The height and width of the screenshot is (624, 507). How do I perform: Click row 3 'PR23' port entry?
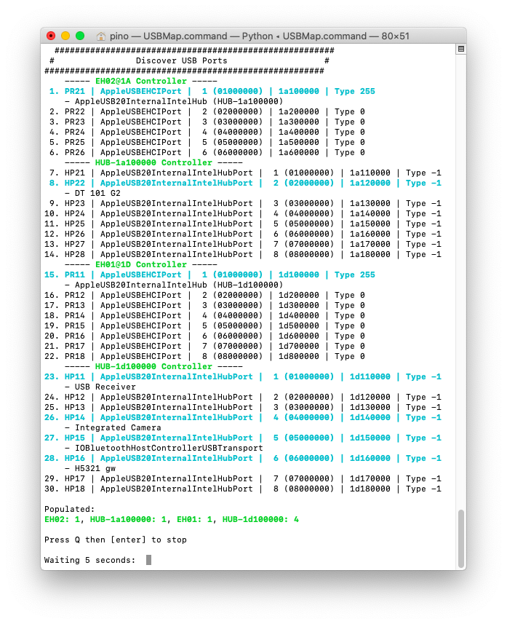pyautogui.click(x=207, y=122)
